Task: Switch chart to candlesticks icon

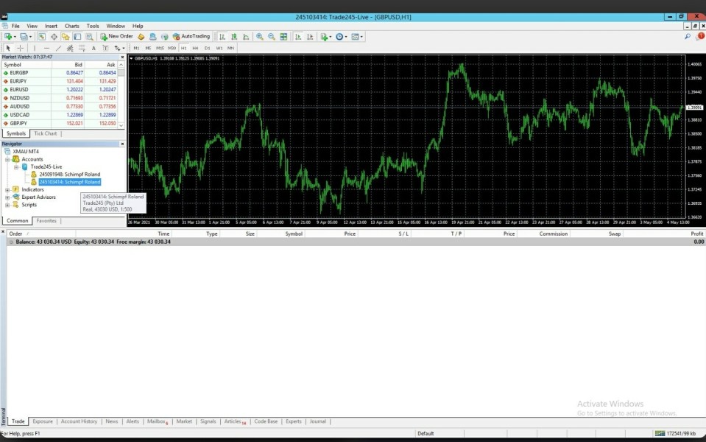Action: (x=234, y=37)
